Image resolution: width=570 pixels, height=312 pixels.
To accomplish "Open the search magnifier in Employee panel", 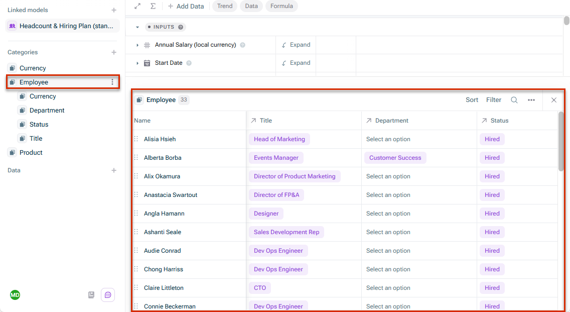I will pos(514,100).
